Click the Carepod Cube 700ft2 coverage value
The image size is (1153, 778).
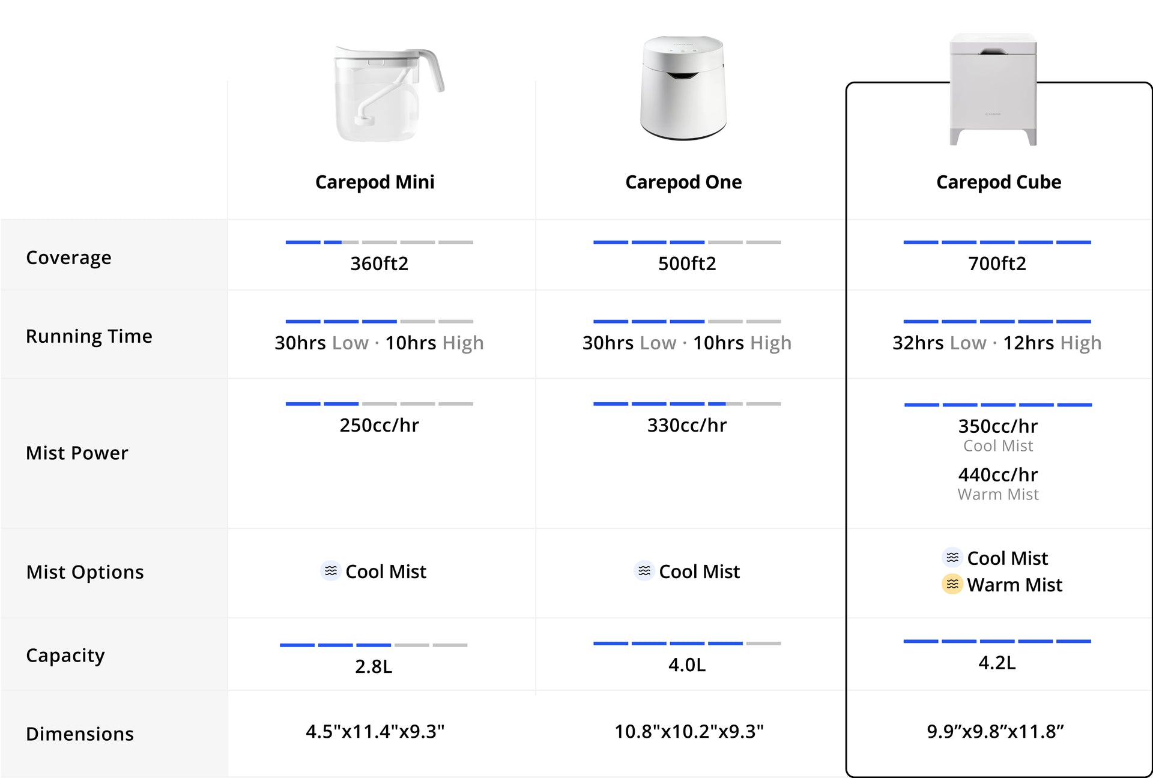[x=997, y=264]
